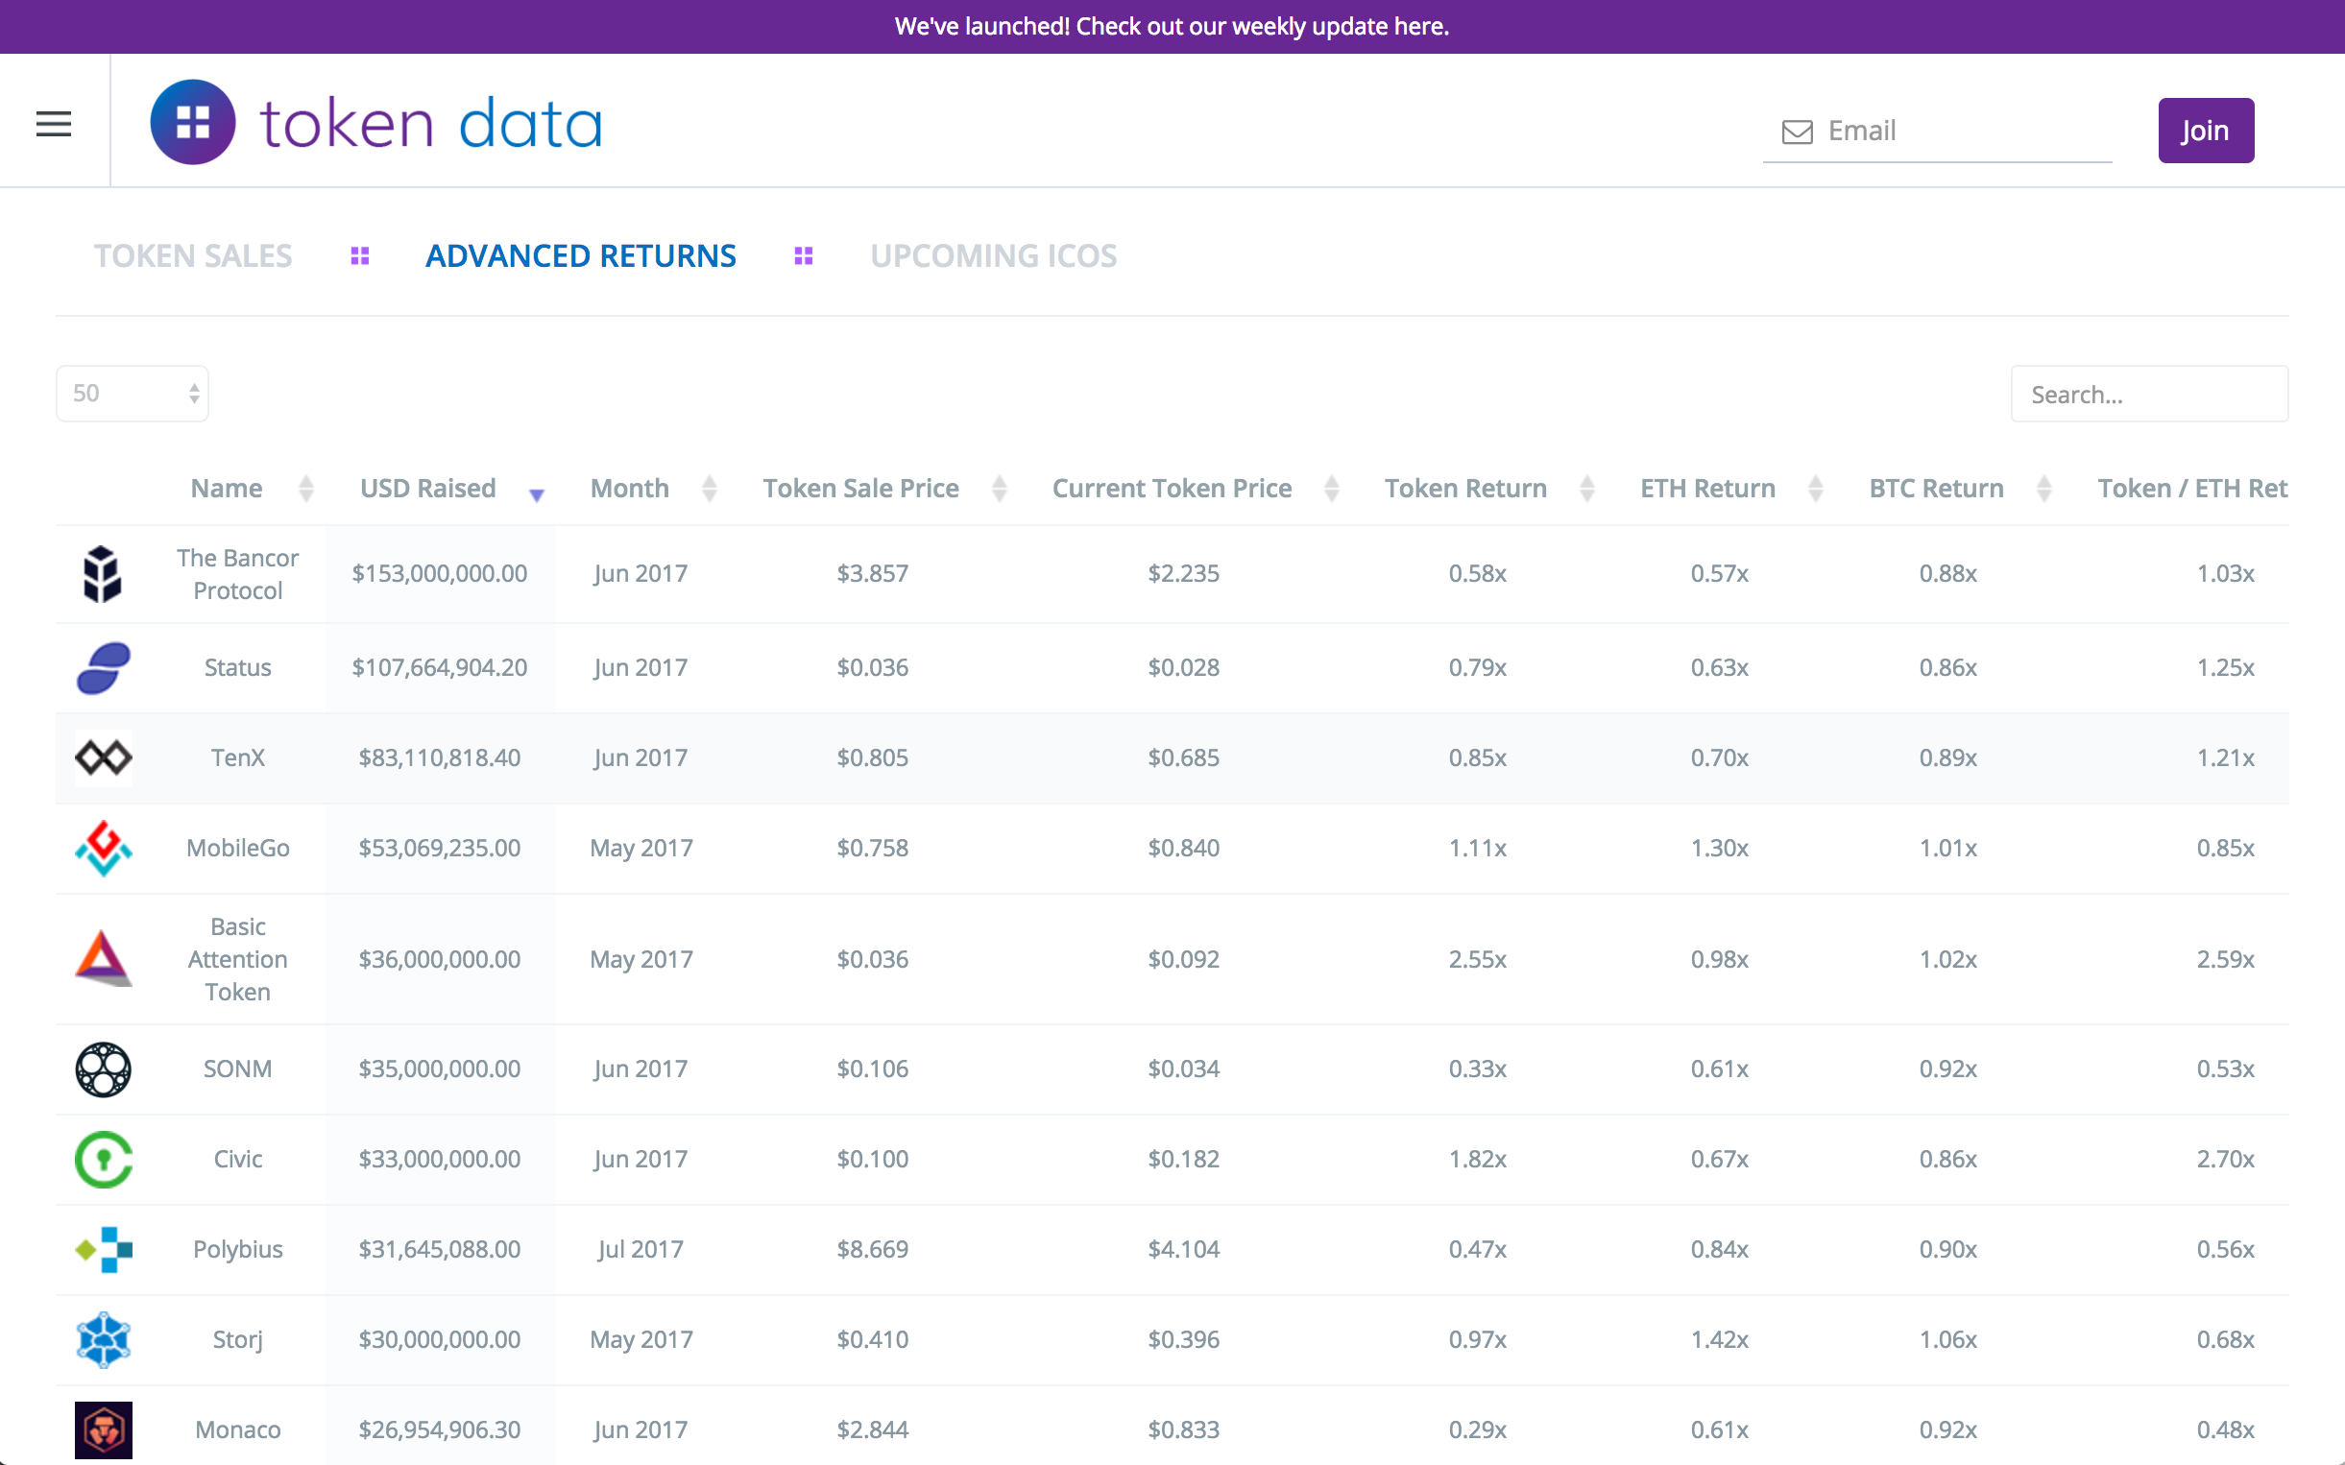This screenshot has width=2345, height=1465.
Task: Click the Civic green logo
Action: pos(103,1159)
